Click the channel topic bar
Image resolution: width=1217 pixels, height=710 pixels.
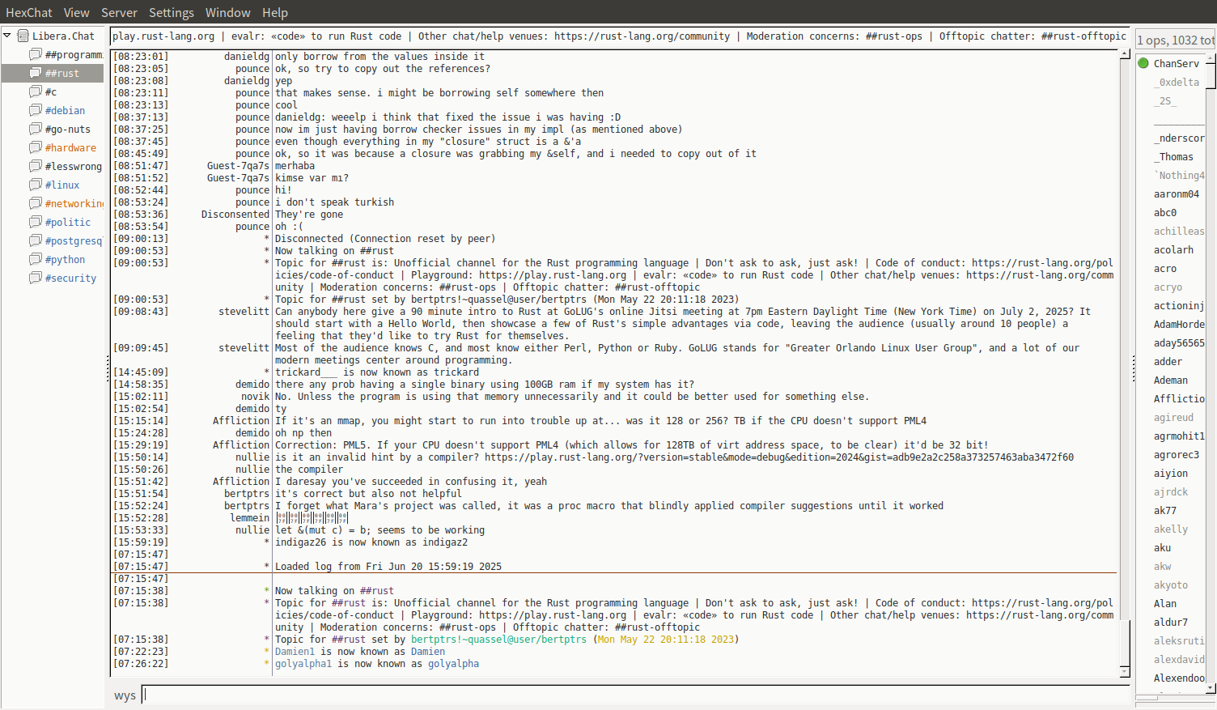[x=620, y=36]
